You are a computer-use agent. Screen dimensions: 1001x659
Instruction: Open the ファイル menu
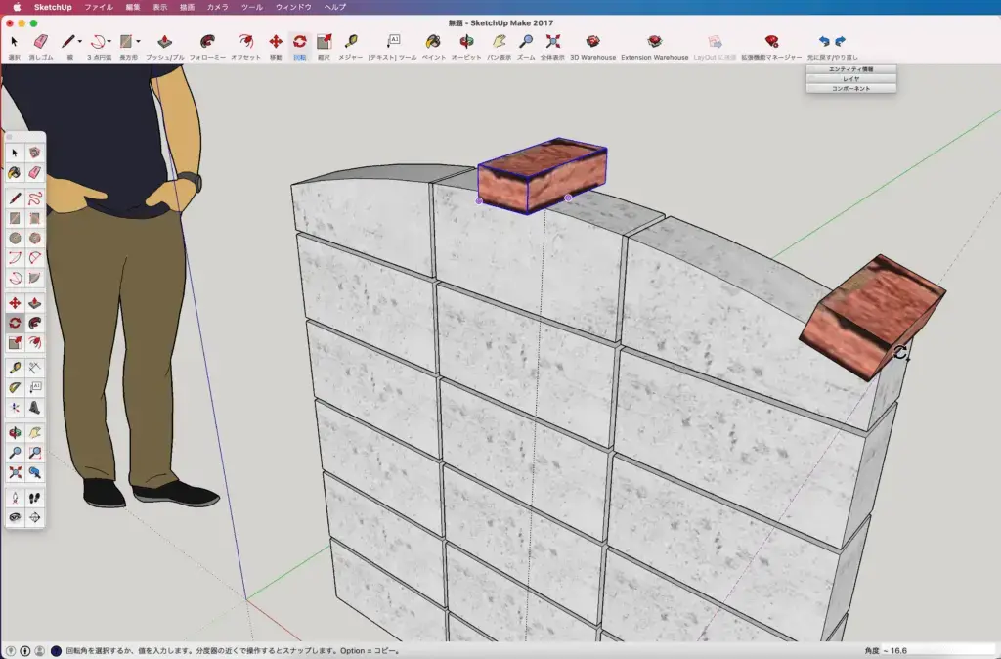(x=99, y=7)
